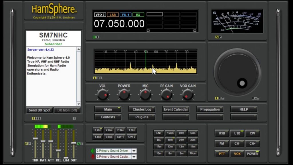
Task: Open the Contests tab
Action: (108, 117)
